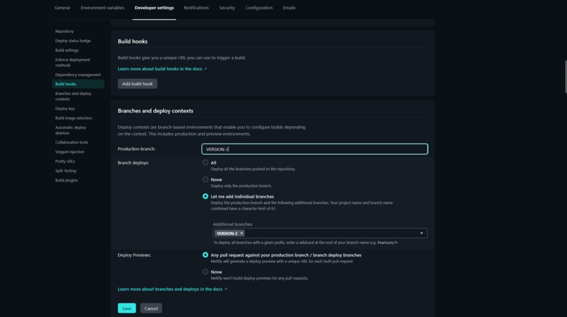
Task: Cancel the branch settings changes
Action: coord(151,309)
